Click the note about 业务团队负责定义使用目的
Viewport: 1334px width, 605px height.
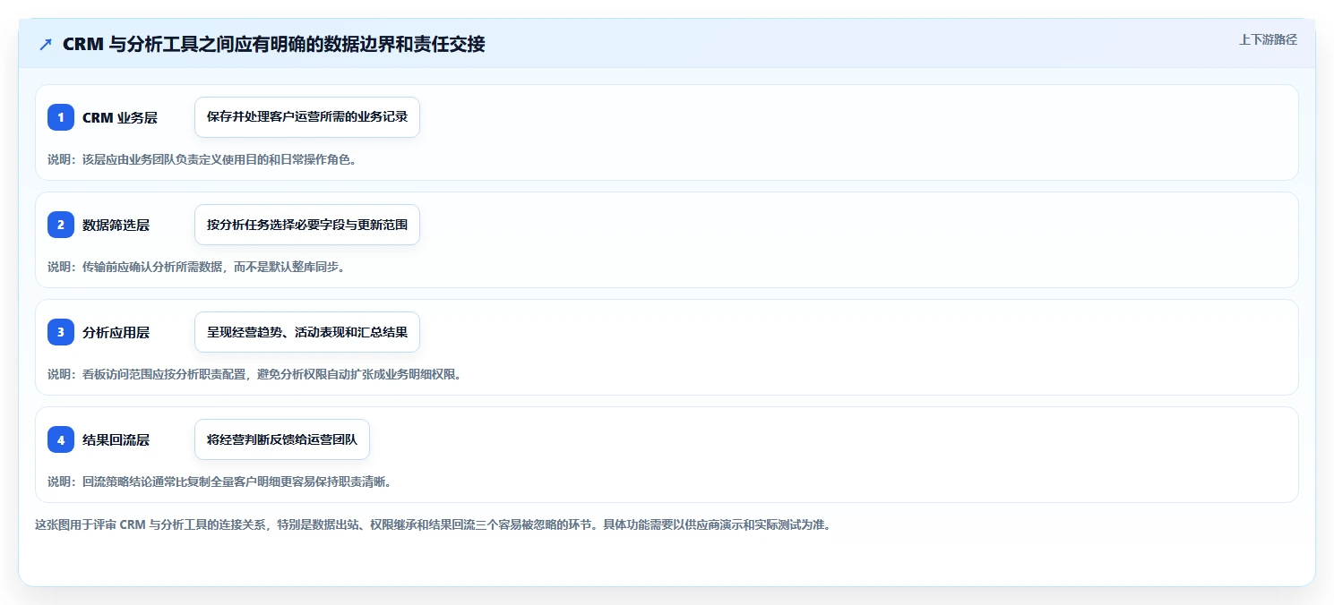click(202, 159)
